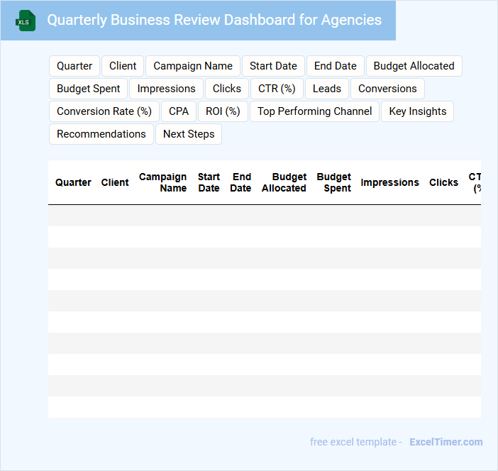The height and width of the screenshot is (471, 498).
Task: Select the Key Insights tag
Action: [x=418, y=111]
